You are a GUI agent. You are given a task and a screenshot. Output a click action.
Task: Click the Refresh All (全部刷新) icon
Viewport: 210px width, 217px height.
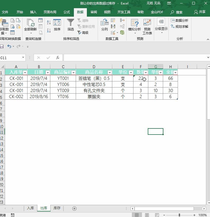point(30,26)
